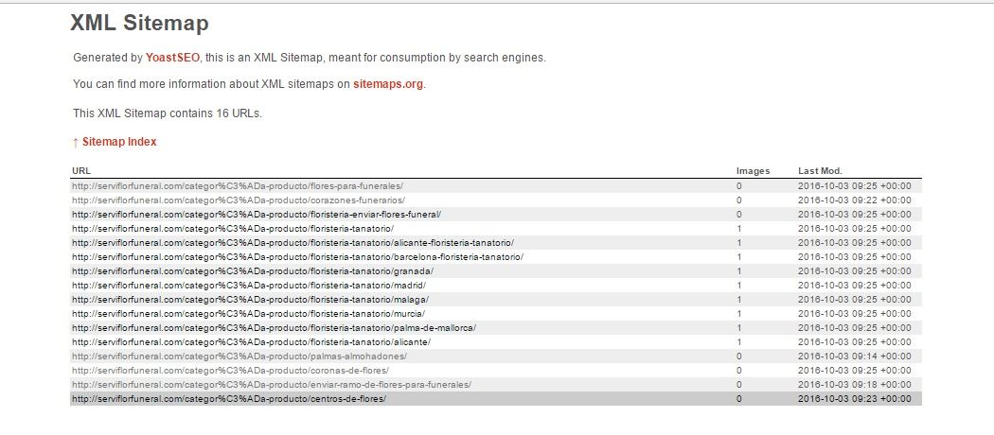994x435 pixels.
Task: Open the centros-de-flores URL
Action: [229, 399]
